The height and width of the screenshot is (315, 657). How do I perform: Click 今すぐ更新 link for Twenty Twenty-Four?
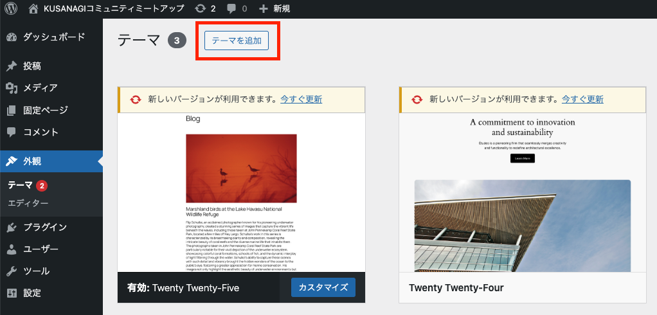click(x=582, y=100)
